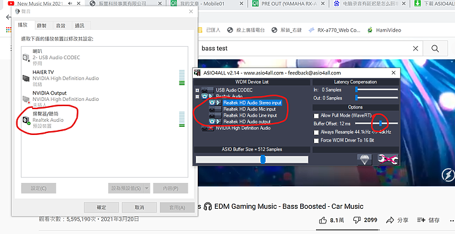The image size is (455, 234).
Task: Click the 內容(P) button
Action: pos(171,188)
